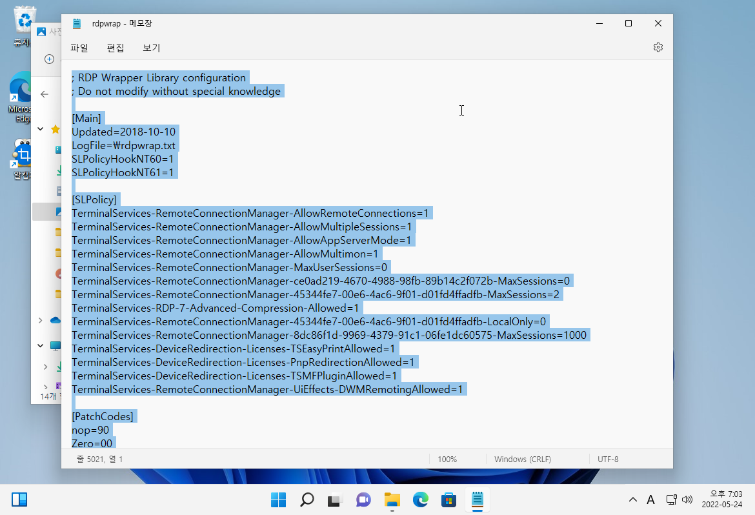Select the This PC monitor icon in sidebar
The image size is (755, 515).
[55, 346]
